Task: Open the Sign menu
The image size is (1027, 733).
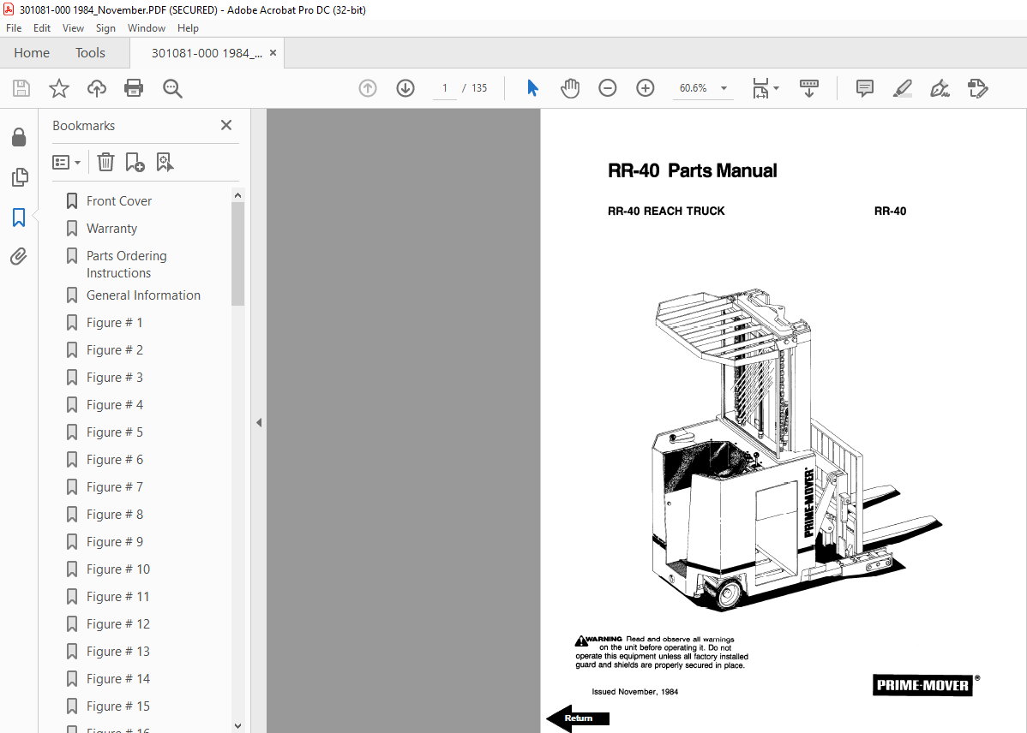Action: click(105, 28)
